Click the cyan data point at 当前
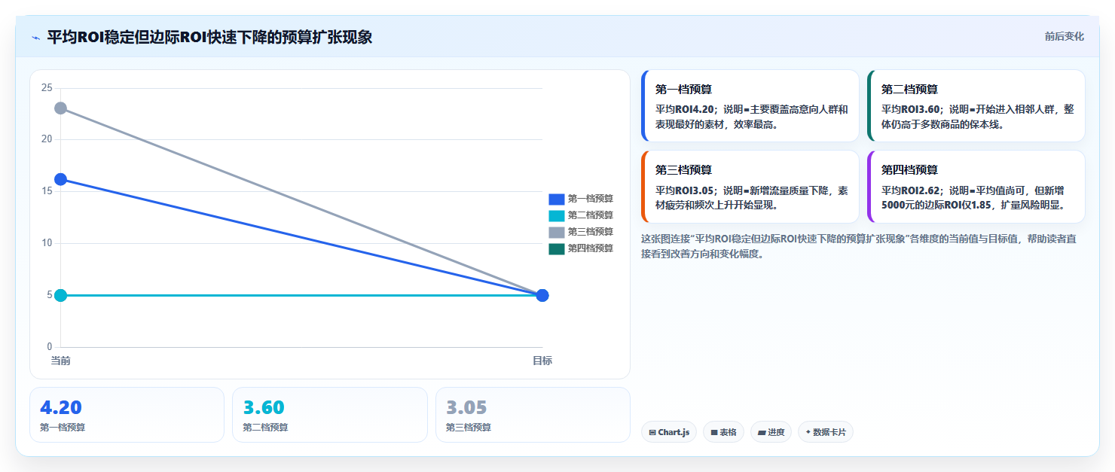This screenshot has width=1115, height=472. (x=60, y=295)
